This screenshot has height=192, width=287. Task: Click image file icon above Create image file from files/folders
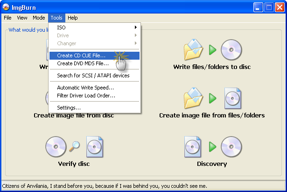pos(233,98)
